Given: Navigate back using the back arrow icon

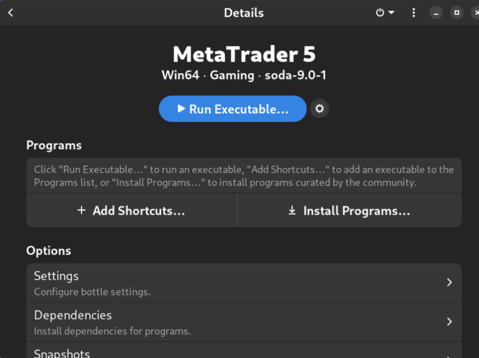Looking at the screenshot, I should [x=10, y=13].
